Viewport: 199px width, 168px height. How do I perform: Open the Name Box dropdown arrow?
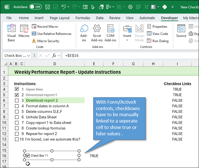click(x=29, y=56)
